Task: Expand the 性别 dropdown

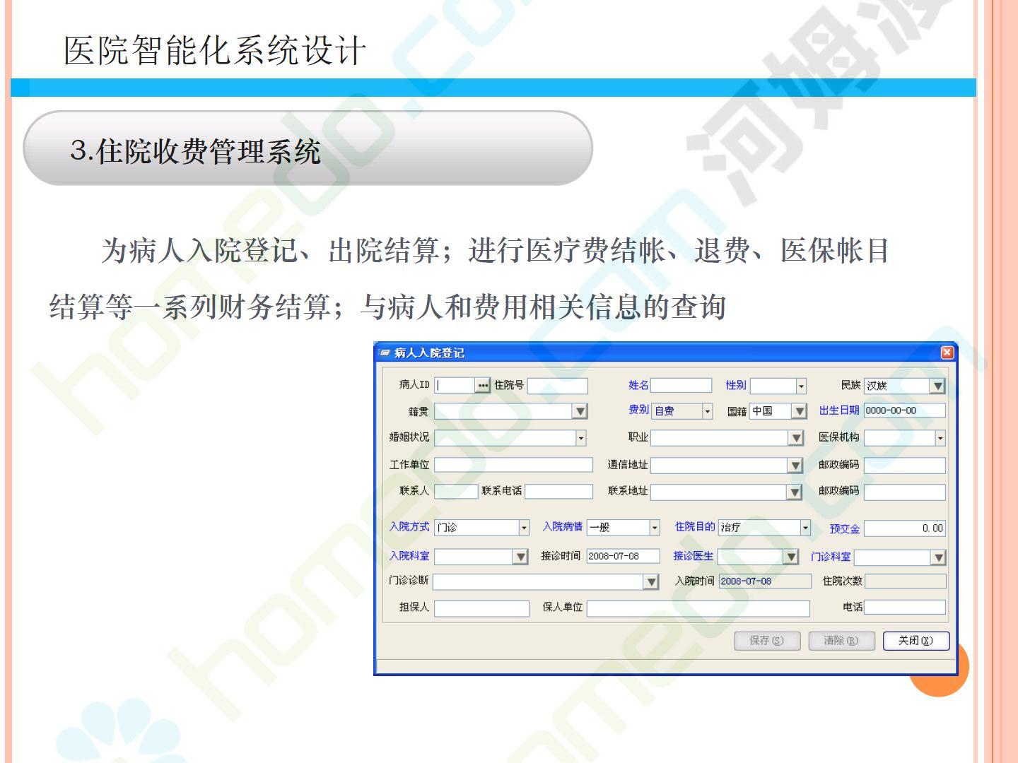Action: click(x=800, y=386)
